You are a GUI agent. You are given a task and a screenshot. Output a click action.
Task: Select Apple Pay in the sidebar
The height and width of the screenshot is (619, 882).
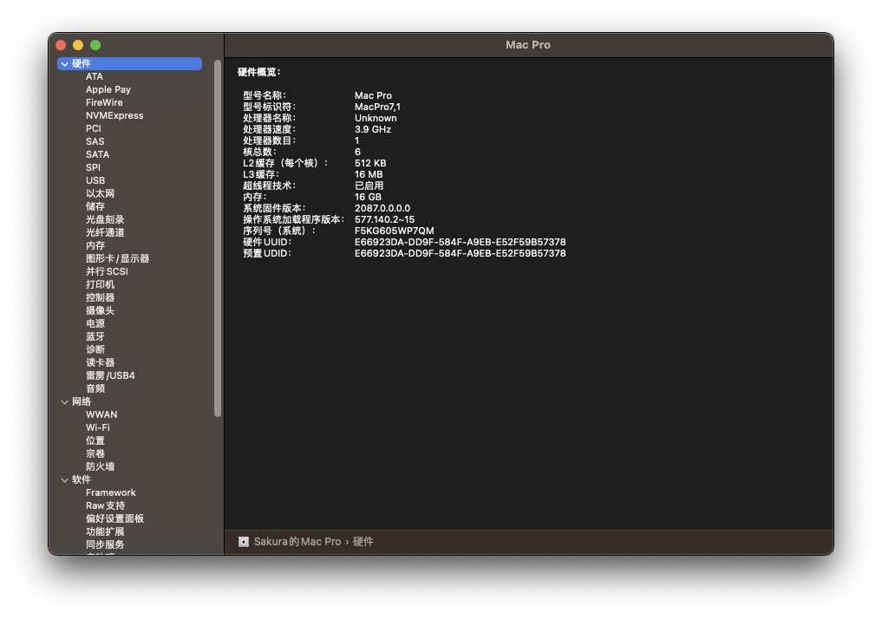[108, 89]
